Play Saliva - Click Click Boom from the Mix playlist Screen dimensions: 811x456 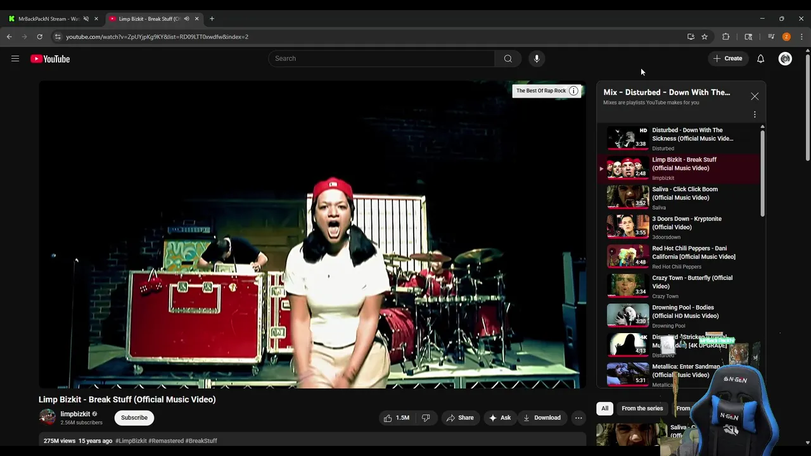679,198
